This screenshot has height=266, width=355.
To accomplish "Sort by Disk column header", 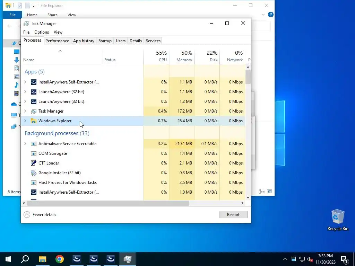I will (x=207, y=56).
